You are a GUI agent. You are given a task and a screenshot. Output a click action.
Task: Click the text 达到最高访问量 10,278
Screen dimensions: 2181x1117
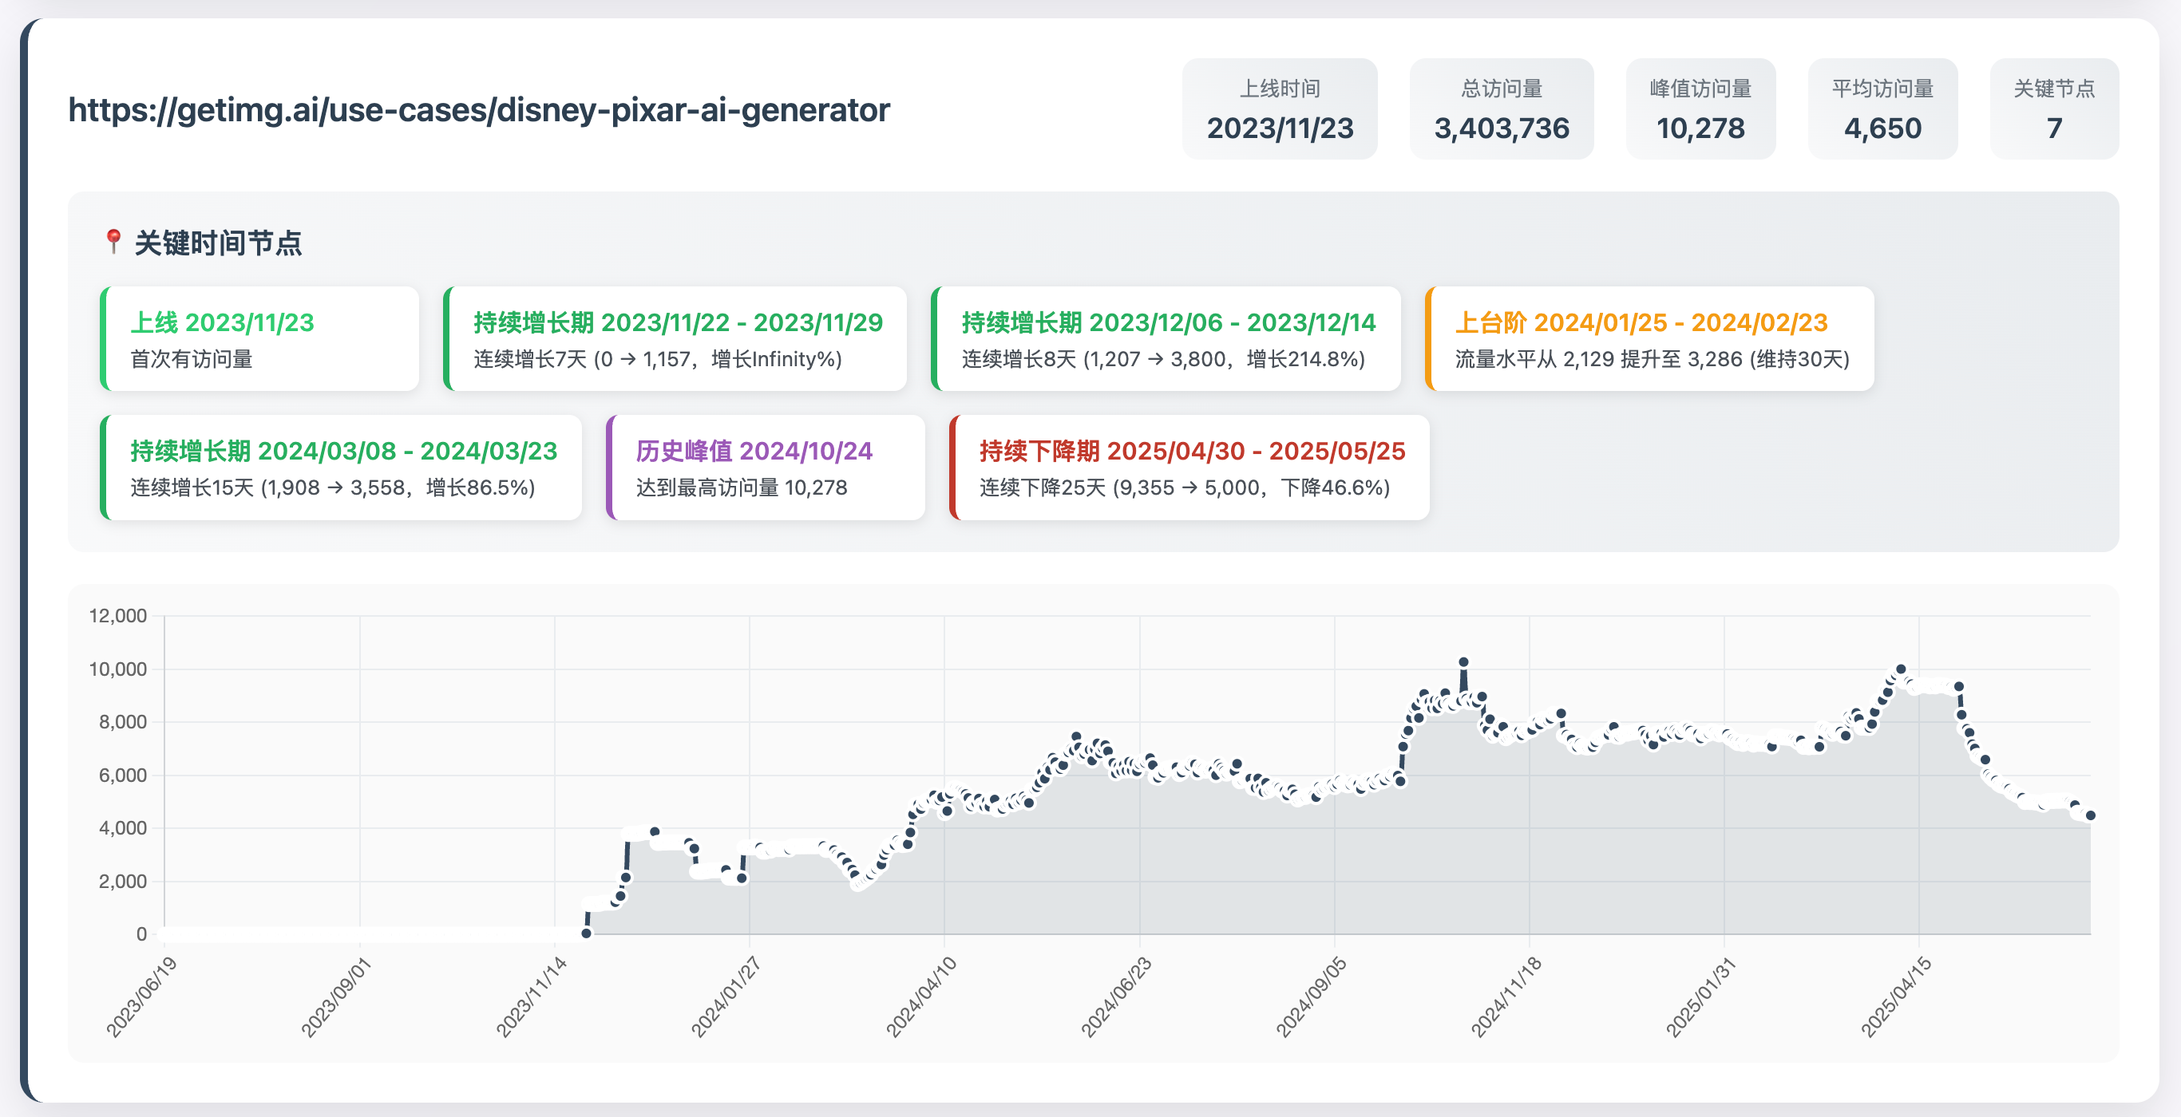click(742, 487)
